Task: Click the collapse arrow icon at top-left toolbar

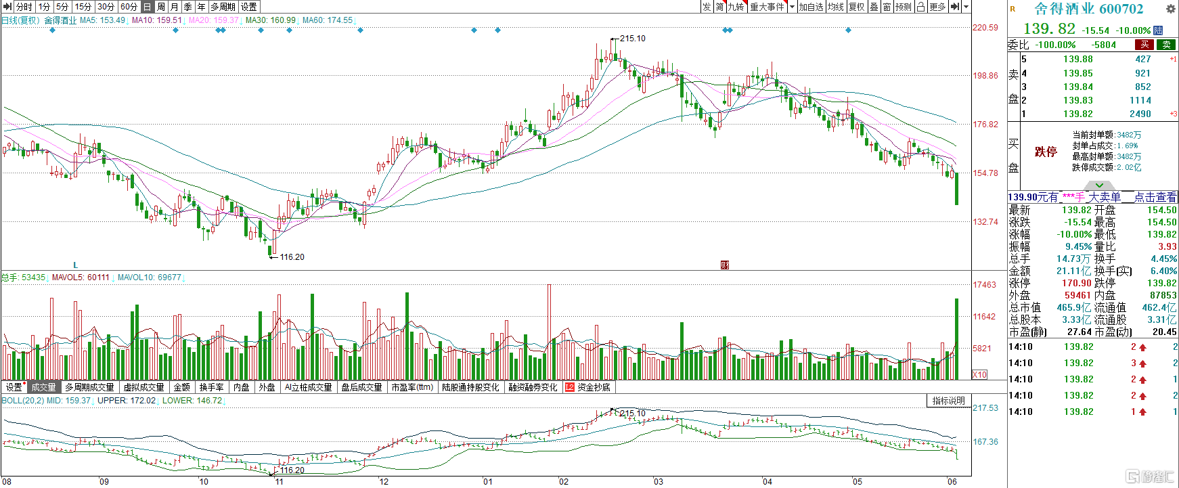Action: [x=7, y=6]
